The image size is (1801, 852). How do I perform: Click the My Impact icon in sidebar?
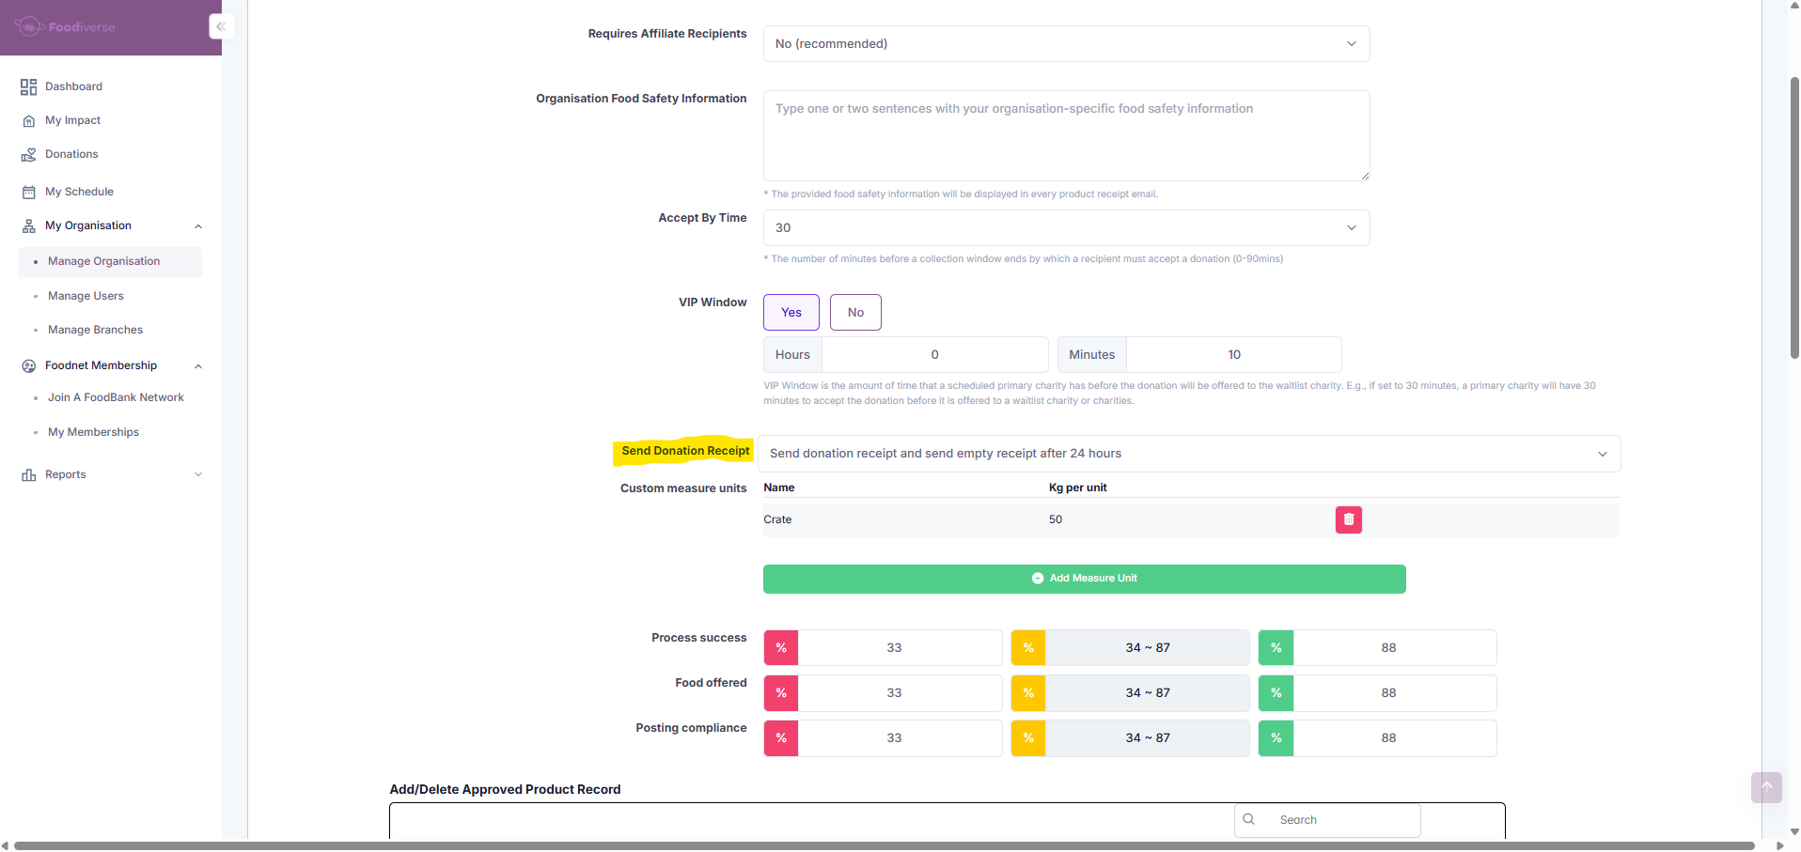point(28,121)
